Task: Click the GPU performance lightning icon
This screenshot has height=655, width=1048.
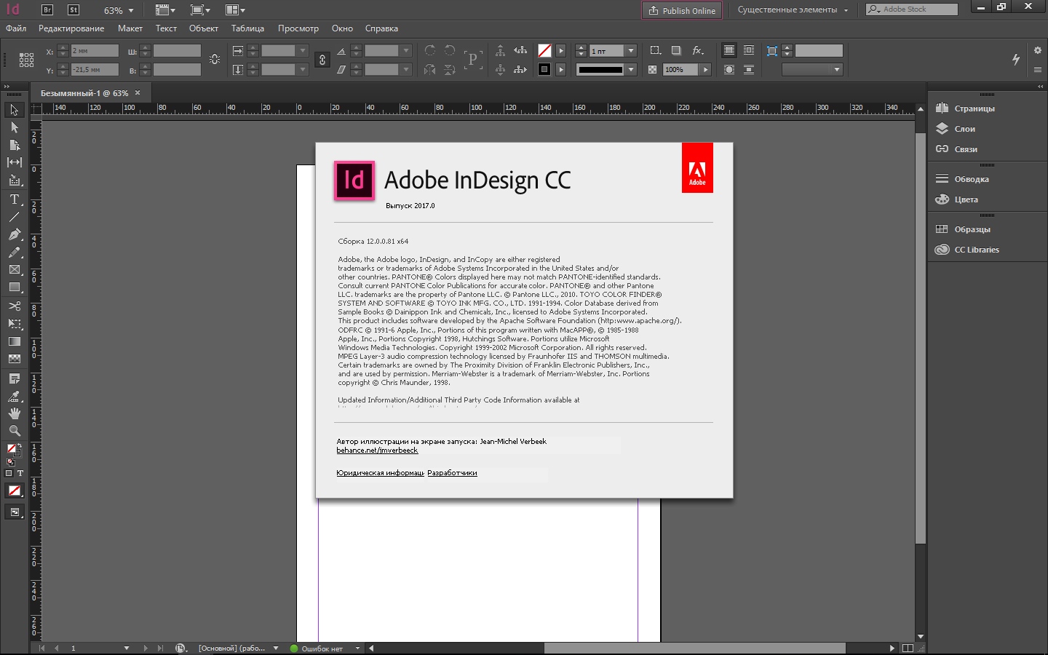Action: pyautogui.click(x=1016, y=60)
